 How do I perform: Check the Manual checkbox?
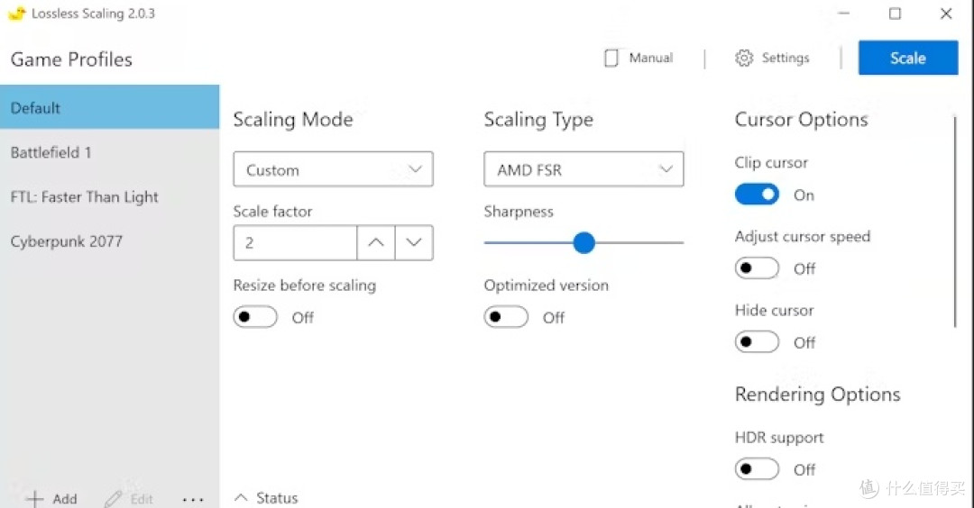point(611,58)
